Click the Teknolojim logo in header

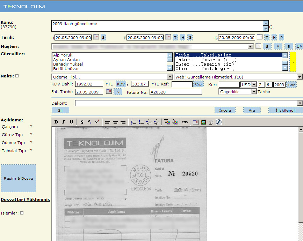[24, 7]
